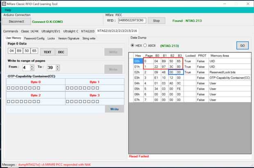The image size is (254, 168).
Task: Click the From page value field showing 4
Action: point(27,68)
